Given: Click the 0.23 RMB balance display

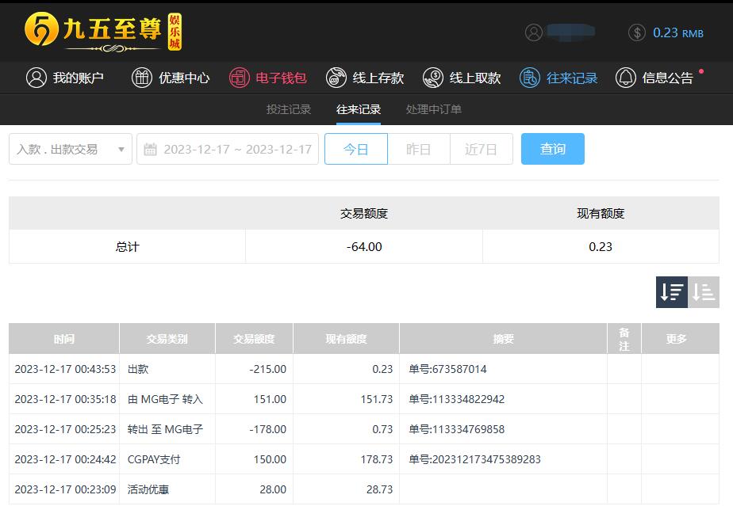Looking at the screenshot, I should pyautogui.click(x=677, y=32).
